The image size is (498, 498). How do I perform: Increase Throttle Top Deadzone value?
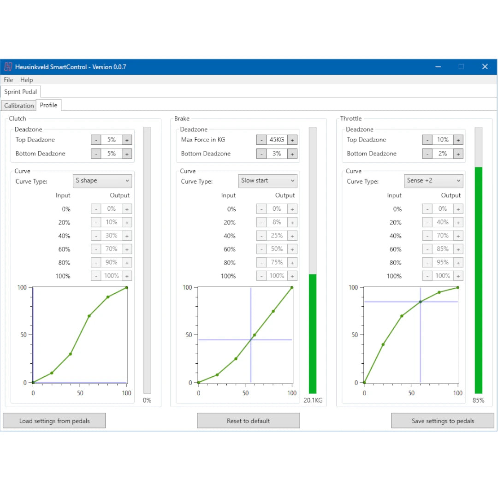(x=458, y=140)
